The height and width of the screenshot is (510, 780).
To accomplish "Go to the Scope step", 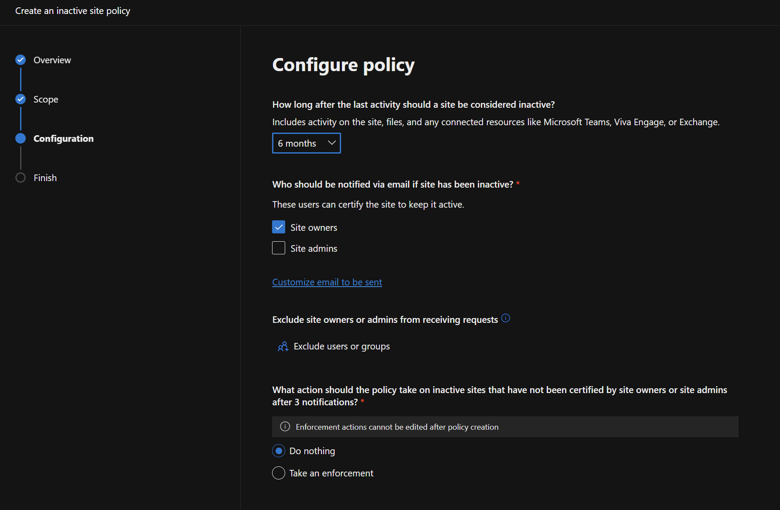I will [x=46, y=99].
